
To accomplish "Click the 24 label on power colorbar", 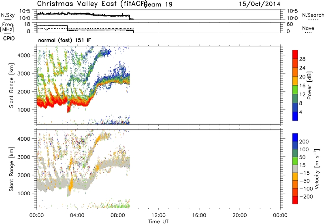I will [x=302, y=68].
